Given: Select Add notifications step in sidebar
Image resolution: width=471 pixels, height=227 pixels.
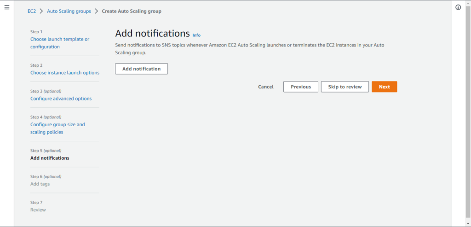Looking at the screenshot, I should click(x=50, y=158).
